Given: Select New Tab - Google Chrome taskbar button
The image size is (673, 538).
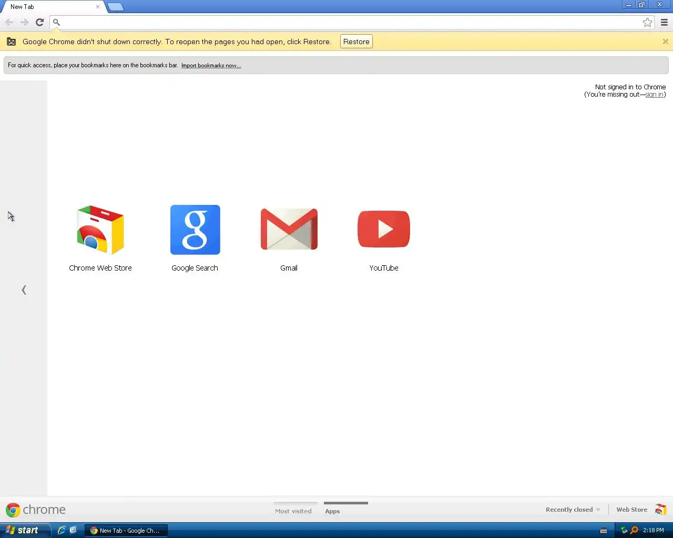Looking at the screenshot, I should [126, 531].
